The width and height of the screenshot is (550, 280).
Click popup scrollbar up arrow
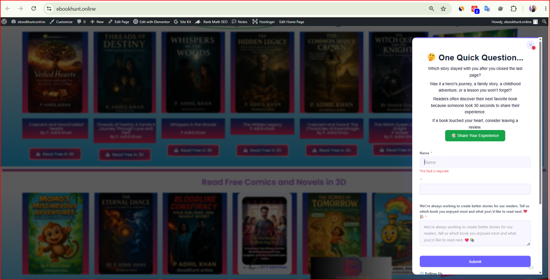540,39
